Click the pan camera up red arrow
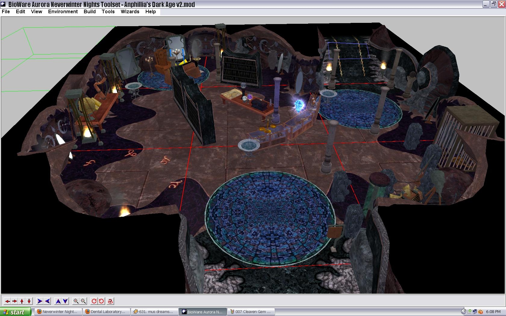 coord(22,301)
